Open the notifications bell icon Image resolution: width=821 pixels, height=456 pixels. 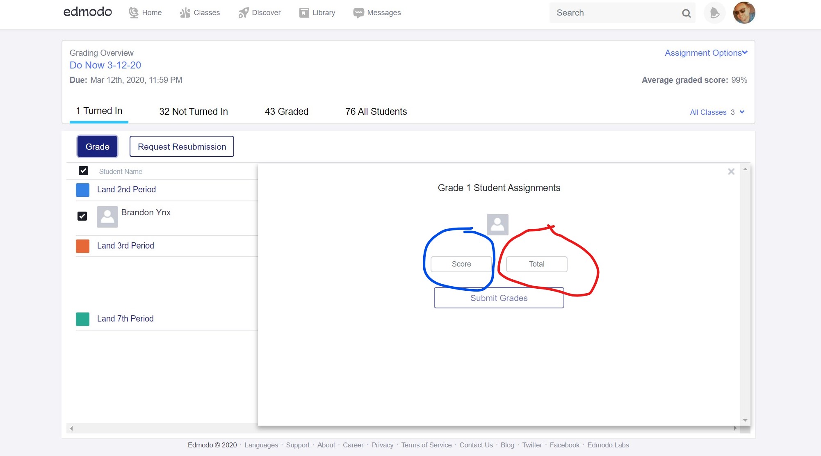pyautogui.click(x=714, y=13)
